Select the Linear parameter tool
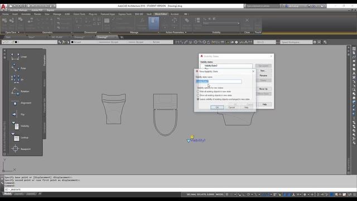This screenshot has height=201, width=357. 20,57
